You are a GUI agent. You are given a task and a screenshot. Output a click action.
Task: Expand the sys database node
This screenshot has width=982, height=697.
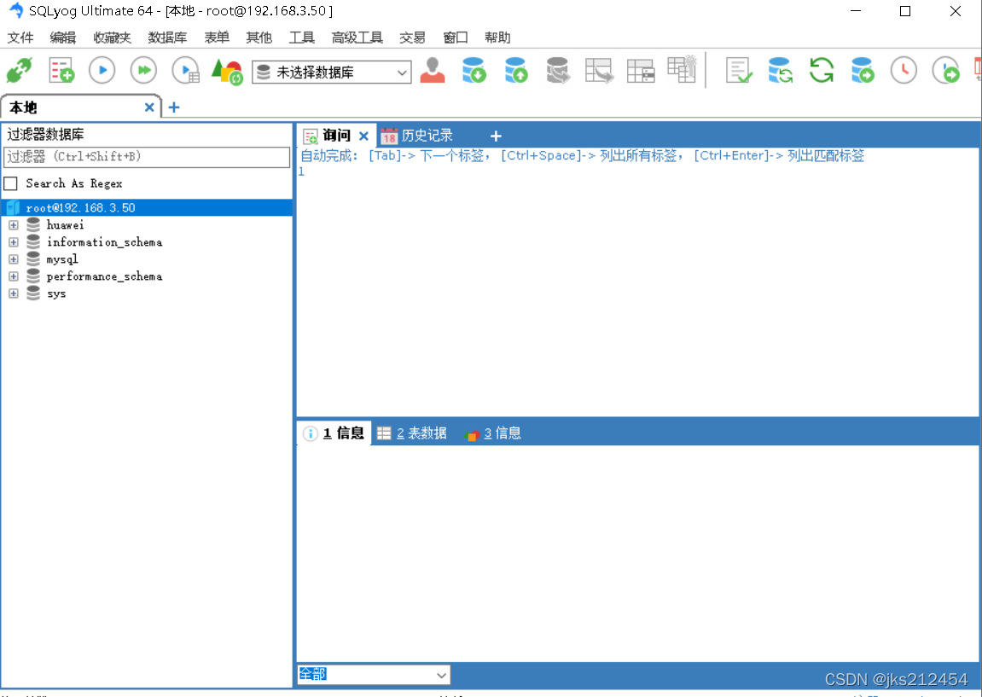pyautogui.click(x=13, y=293)
